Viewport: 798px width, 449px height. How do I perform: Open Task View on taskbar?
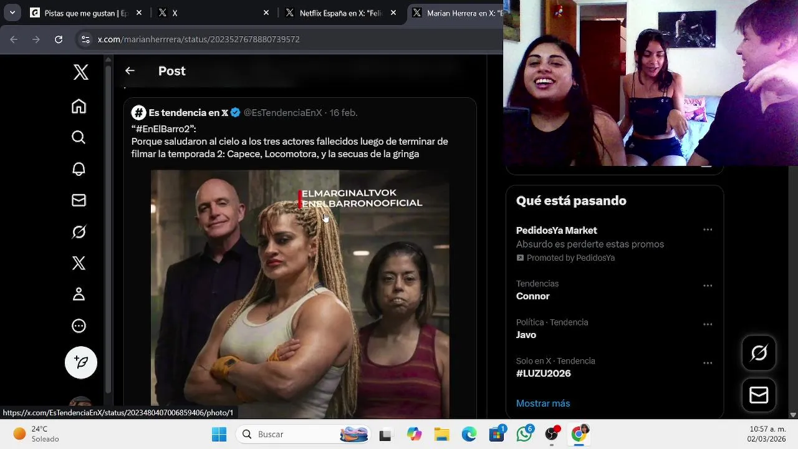point(385,434)
